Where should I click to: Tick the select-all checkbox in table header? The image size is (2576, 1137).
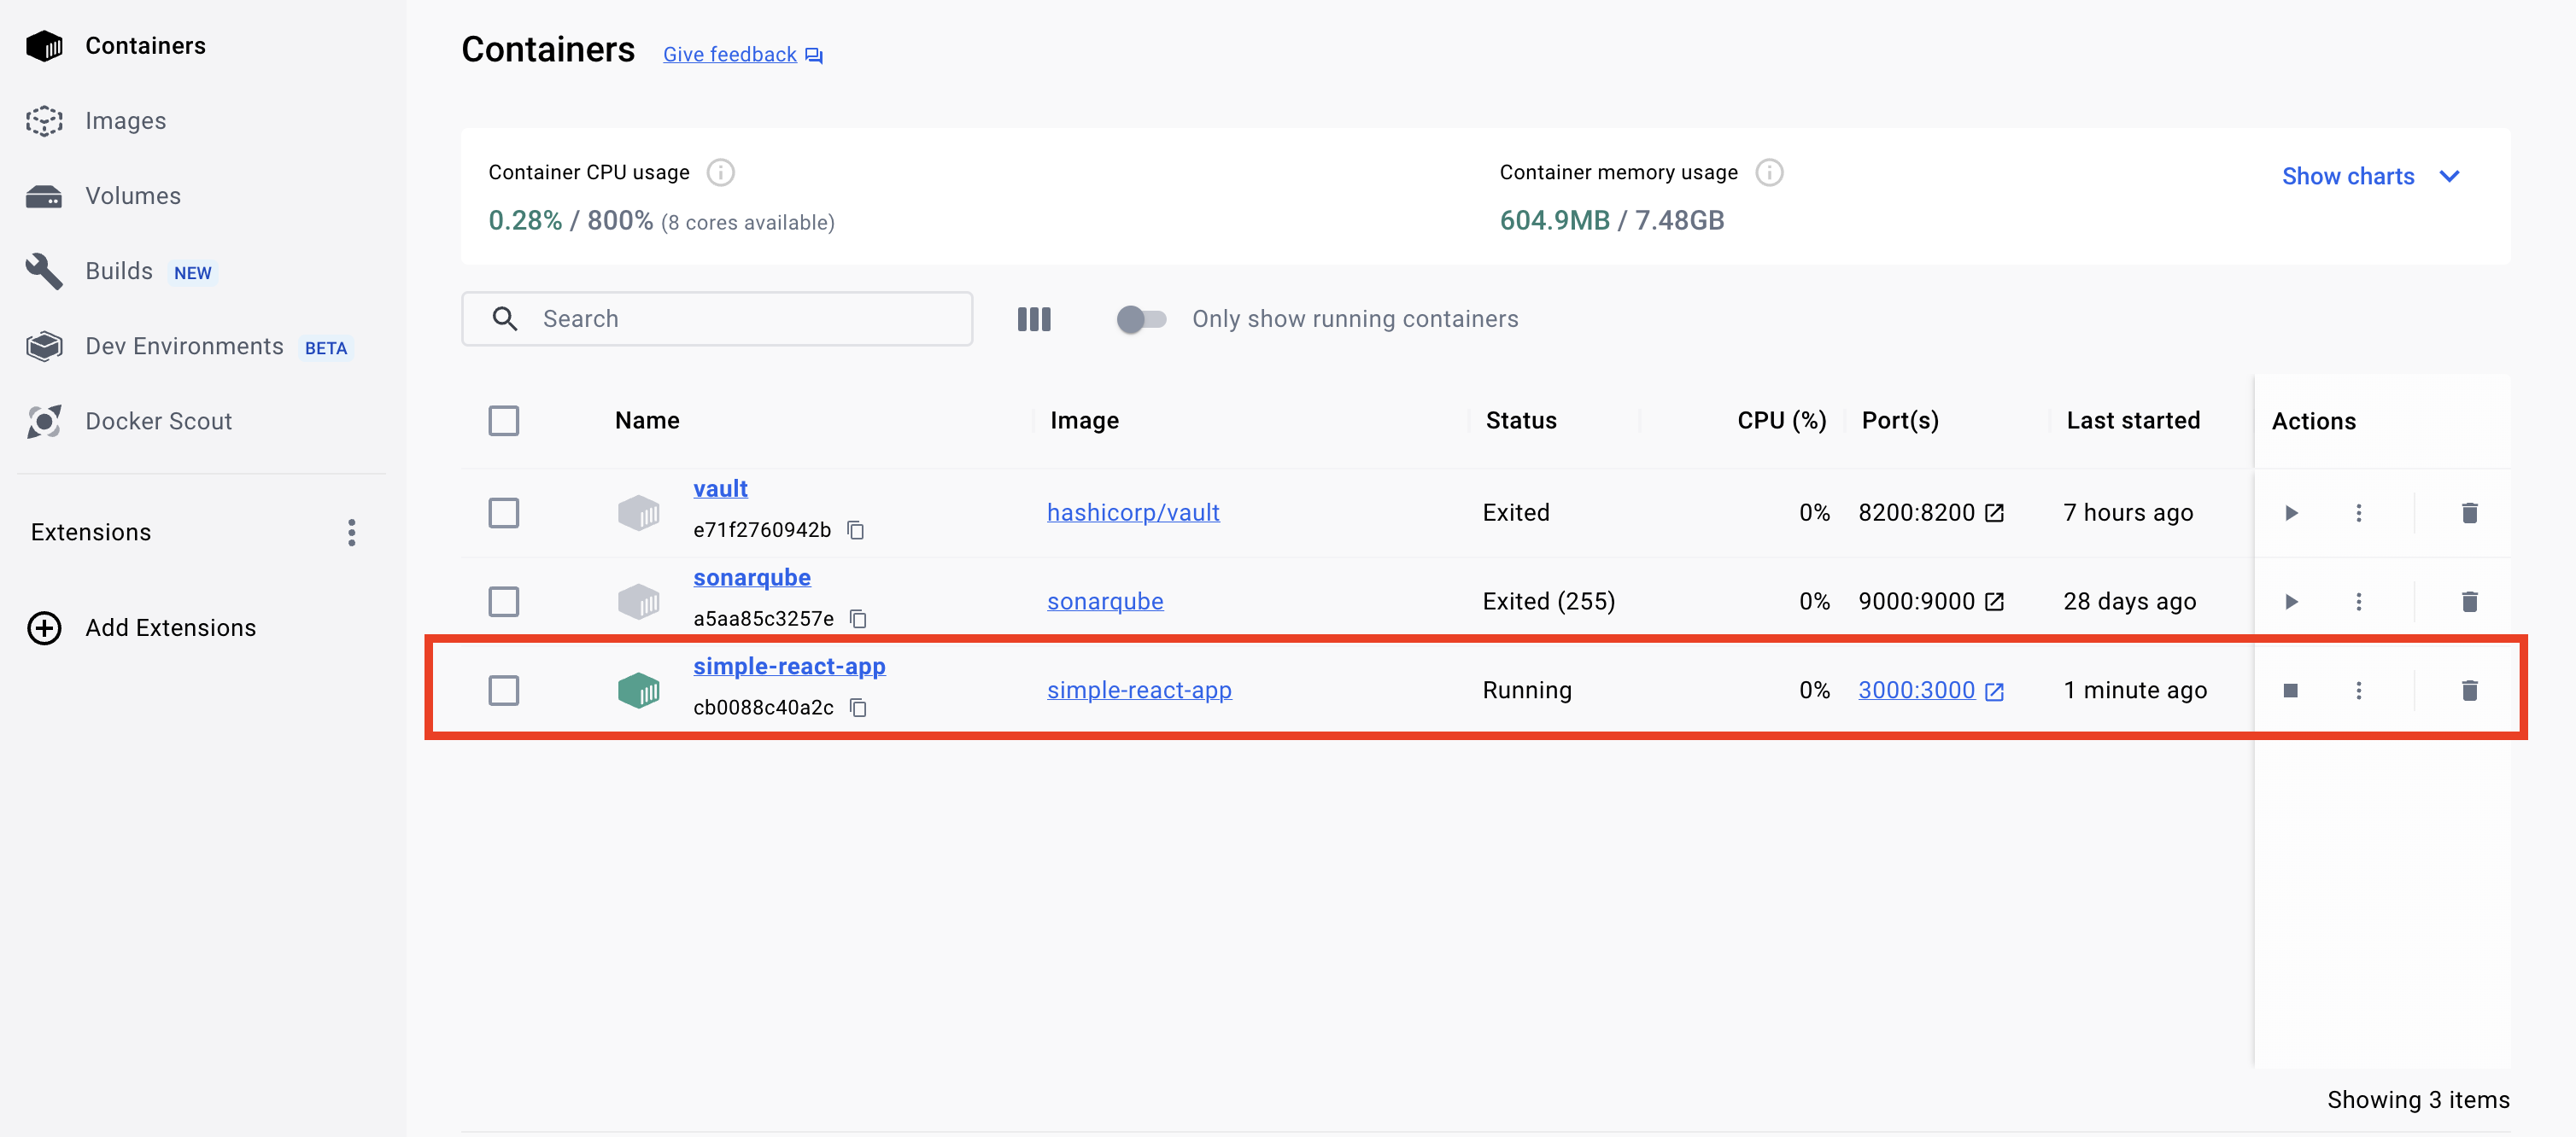[x=503, y=421]
